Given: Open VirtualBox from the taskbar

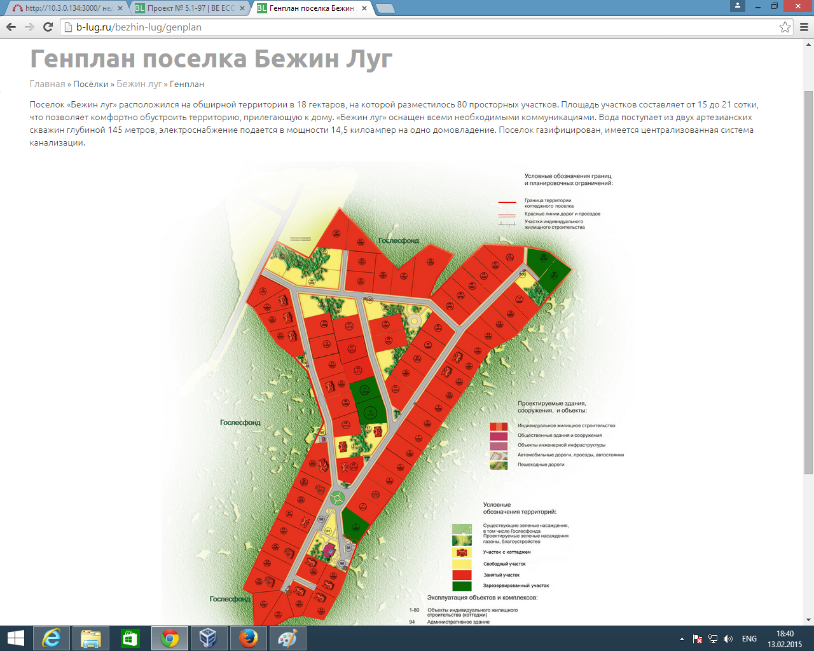Looking at the screenshot, I should click(x=209, y=638).
